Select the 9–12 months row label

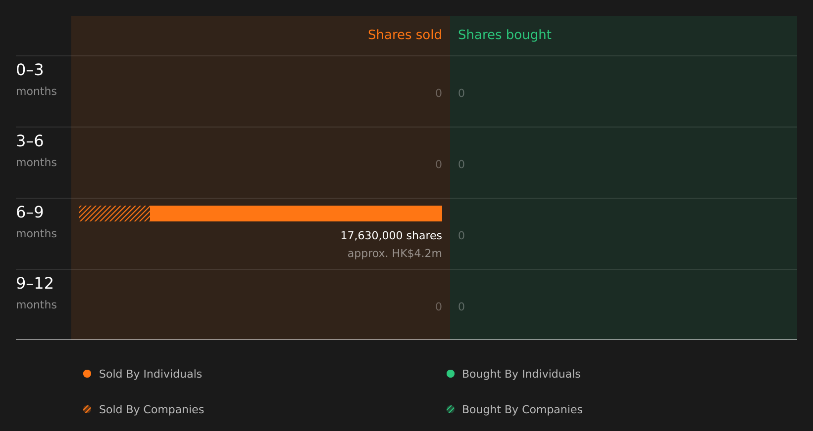pyautogui.click(x=36, y=294)
